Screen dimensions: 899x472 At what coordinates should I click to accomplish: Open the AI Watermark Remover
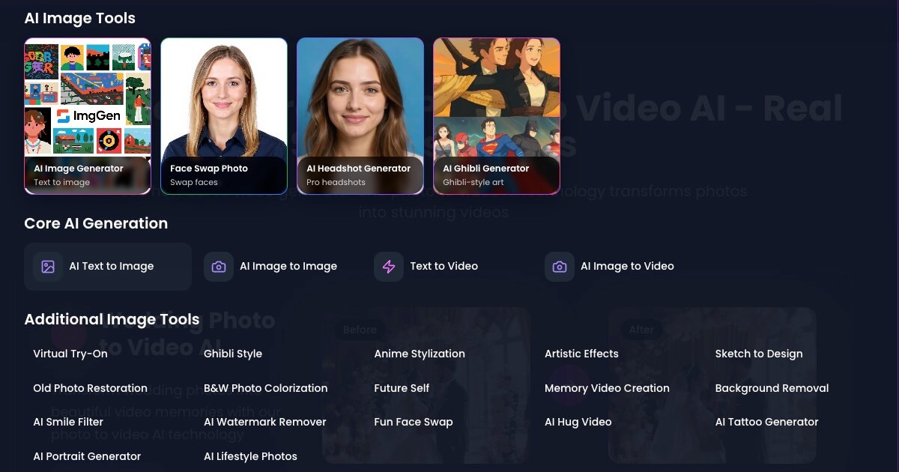point(265,422)
